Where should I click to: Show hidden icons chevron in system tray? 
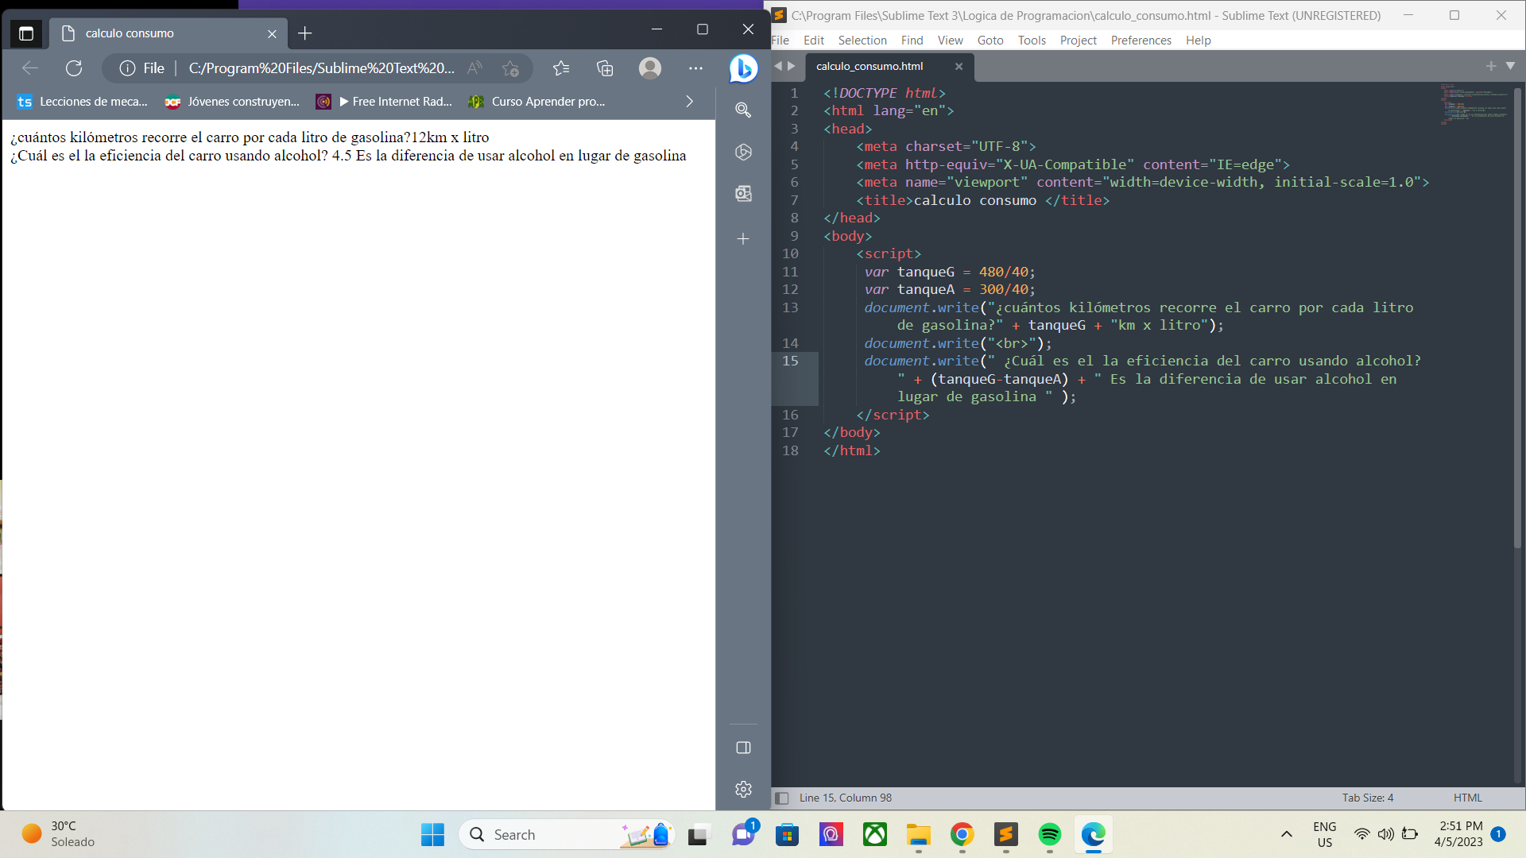(1286, 834)
